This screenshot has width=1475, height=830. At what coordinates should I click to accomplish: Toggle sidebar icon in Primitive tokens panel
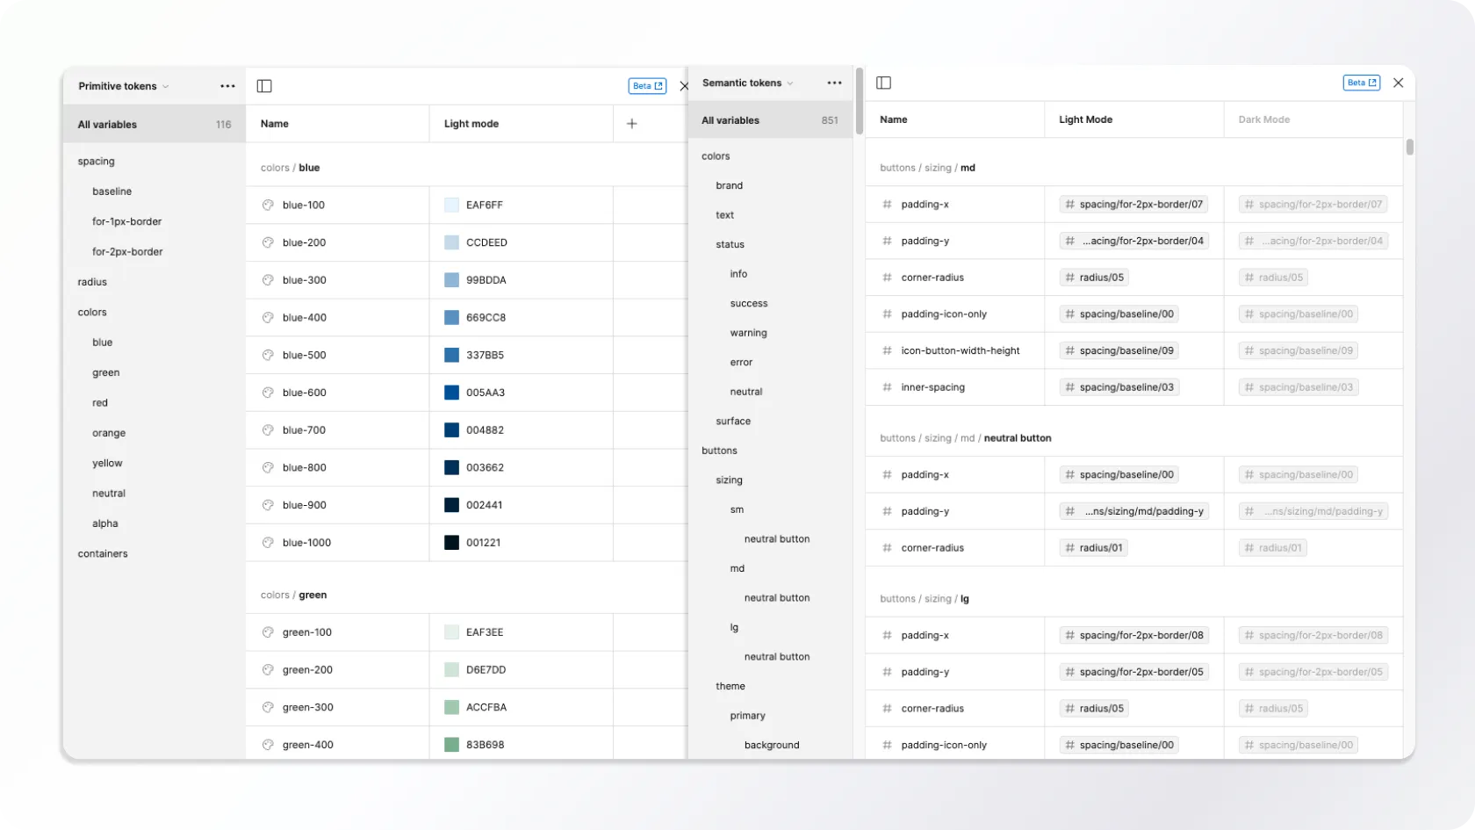(x=264, y=86)
